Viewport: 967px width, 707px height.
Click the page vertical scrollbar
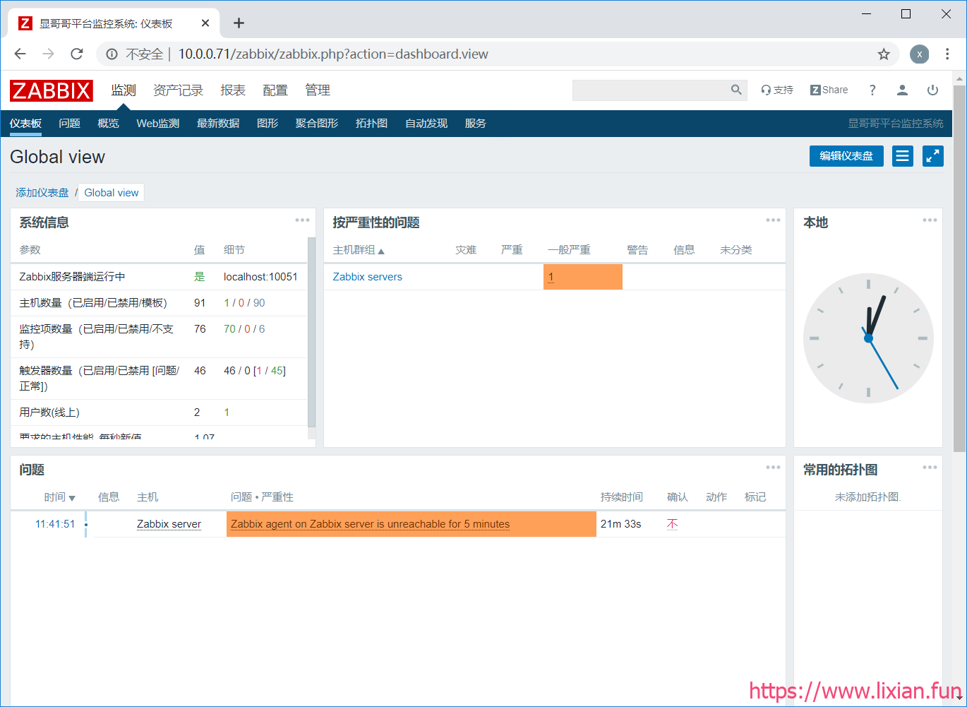coord(960,268)
